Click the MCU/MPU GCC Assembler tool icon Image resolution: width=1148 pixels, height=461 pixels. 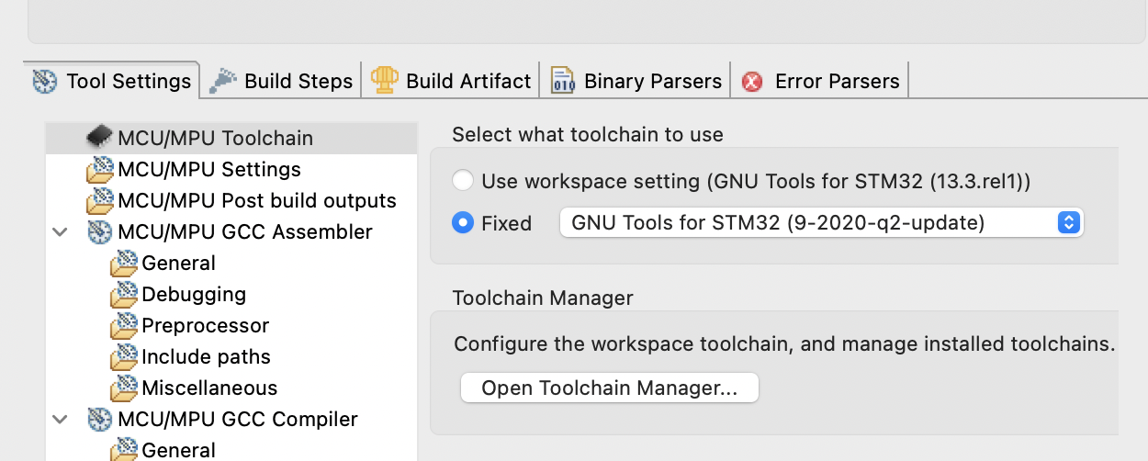tap(100, 231)
